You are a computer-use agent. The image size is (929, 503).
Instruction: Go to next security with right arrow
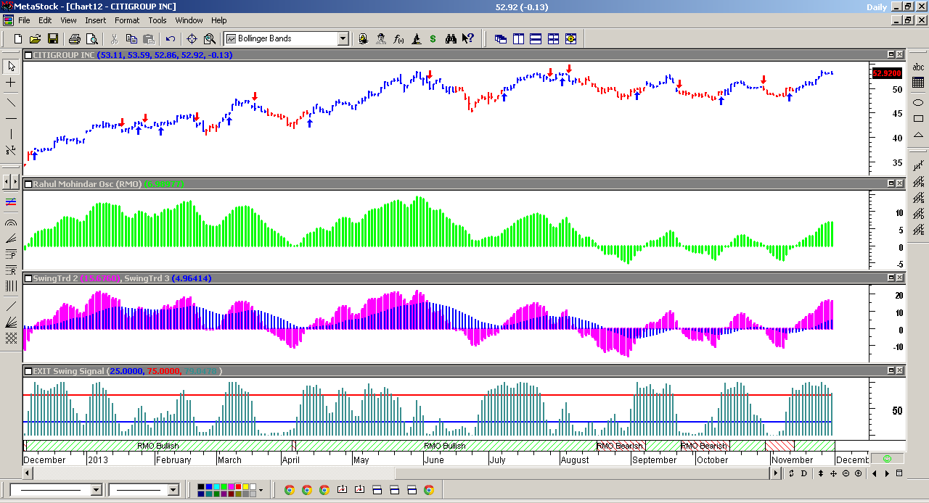[886, 473]
